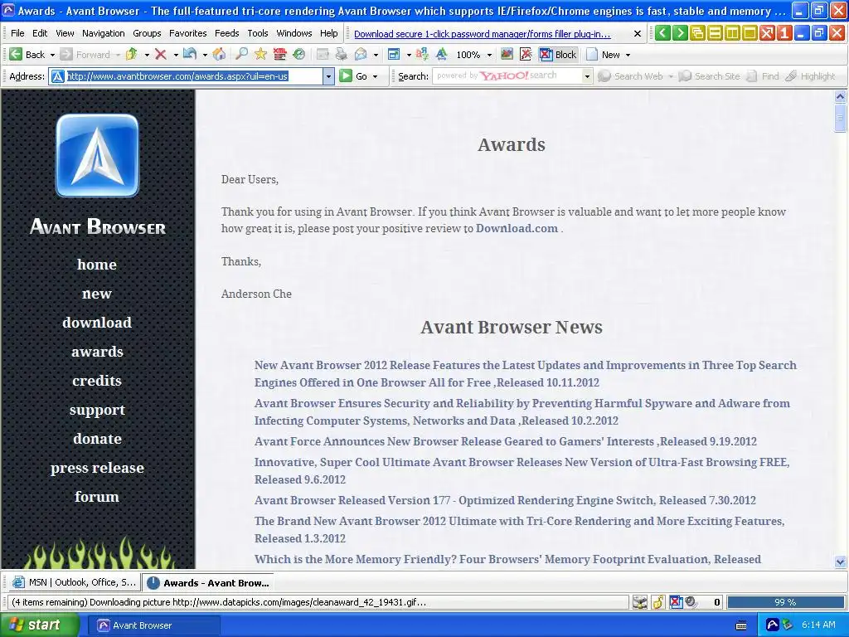Screen dimensions: 849x637
Task: Open the Groups menu
Action: point(147,33)
